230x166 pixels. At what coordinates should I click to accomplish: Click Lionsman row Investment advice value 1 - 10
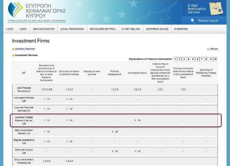point(138,120)
